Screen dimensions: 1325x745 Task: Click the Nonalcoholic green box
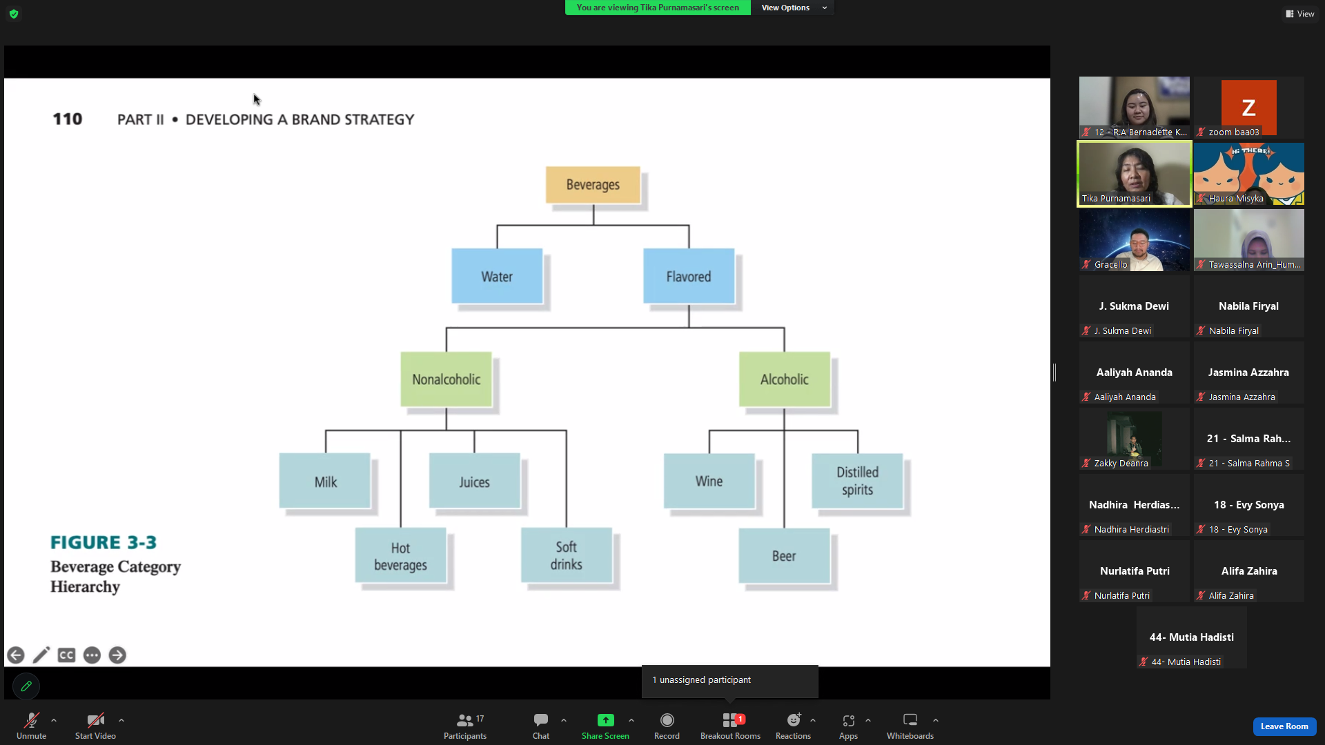(446, 379)
